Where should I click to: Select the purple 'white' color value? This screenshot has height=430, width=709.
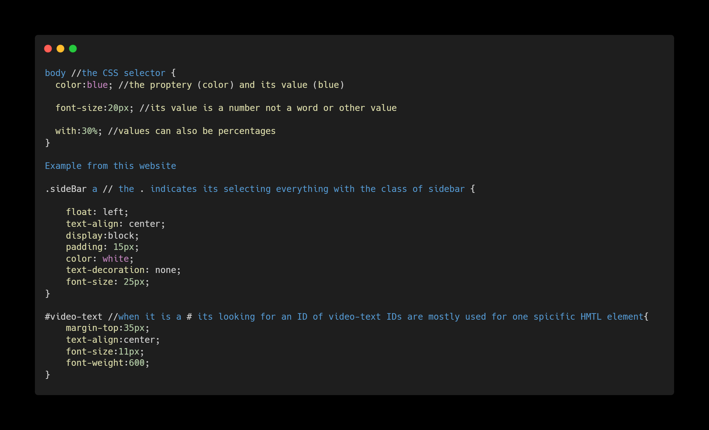116,259
